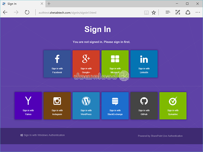
Task: Click the LinkedIn in logo icon
Action: [144, 59]
